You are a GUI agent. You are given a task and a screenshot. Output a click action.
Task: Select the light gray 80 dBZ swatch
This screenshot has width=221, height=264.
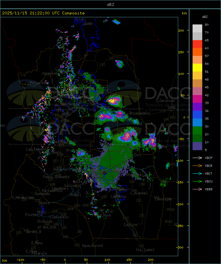point(197,28)
